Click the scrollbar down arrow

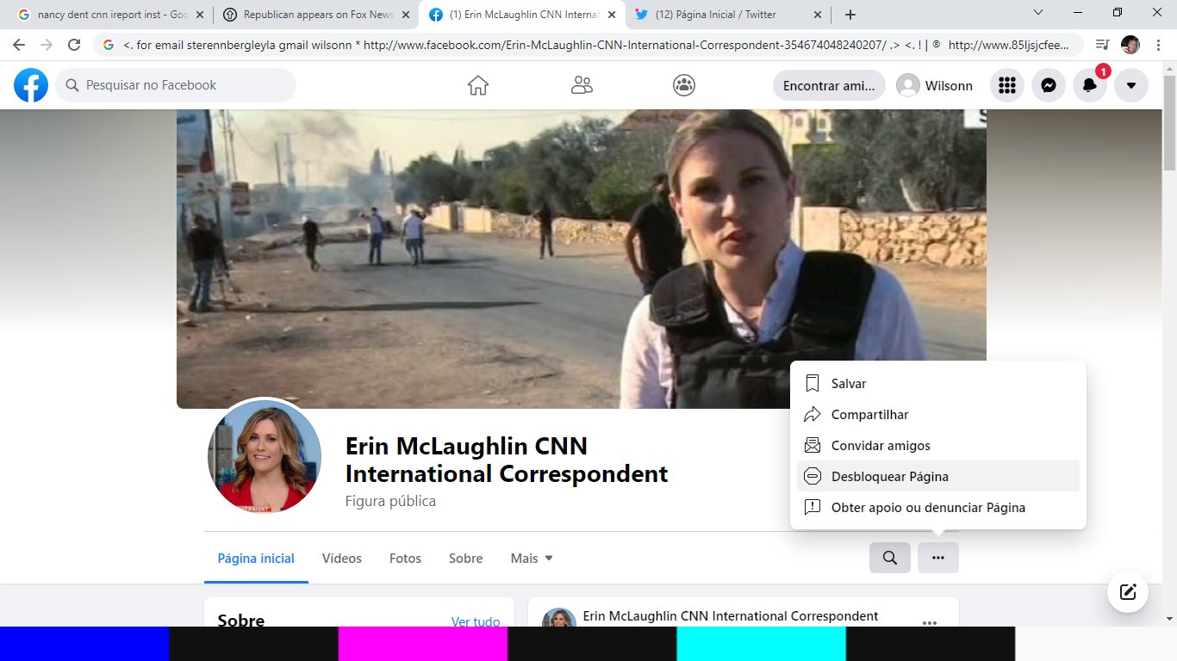click(1169, 619)
